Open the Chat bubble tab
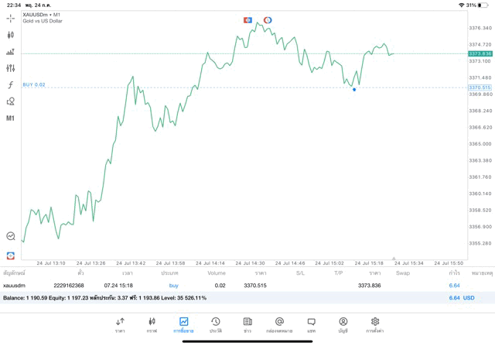Viewport: 495px width, 346px height. (311, 324)
